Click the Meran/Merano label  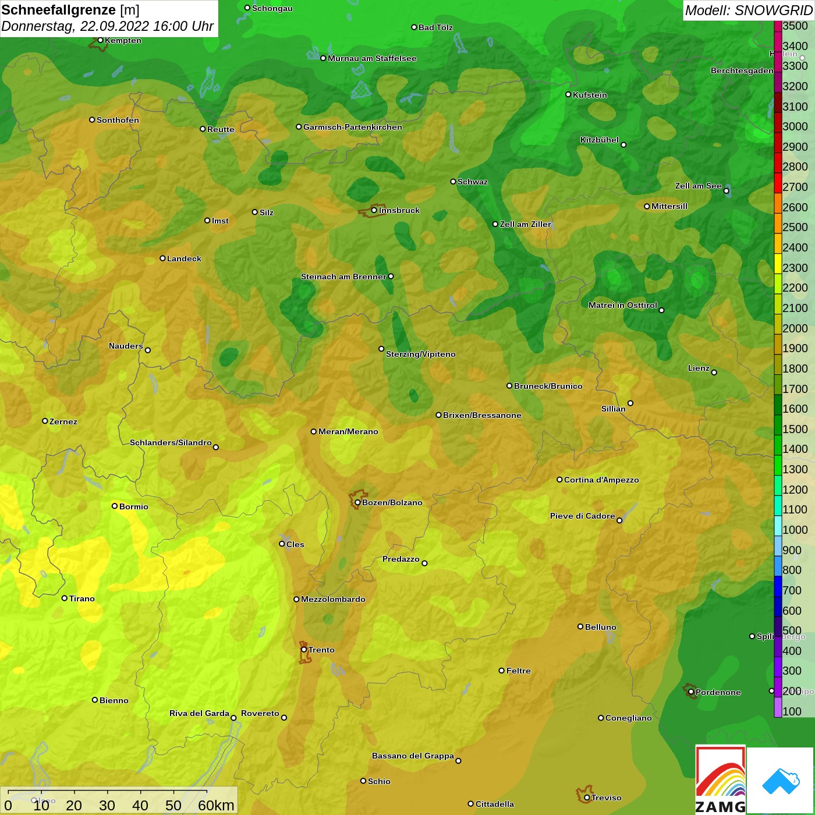click(348, 431)
